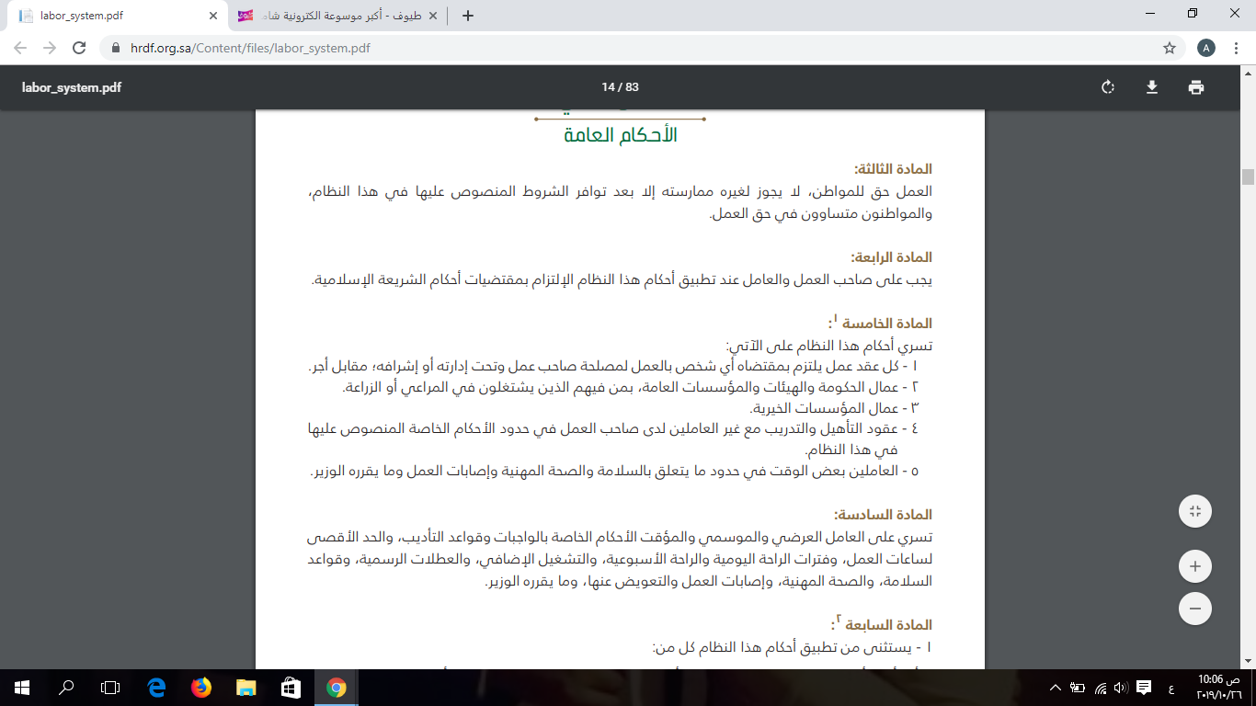Zoom in on the PDF page

point(1195,566)
